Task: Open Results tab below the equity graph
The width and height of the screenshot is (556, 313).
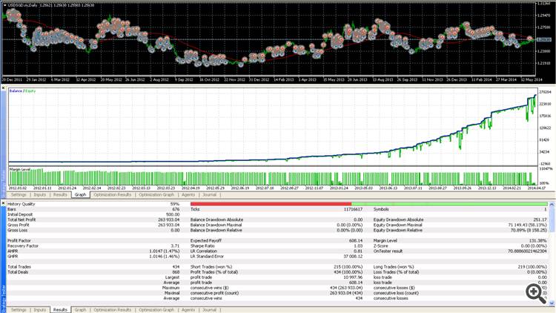Action: pos(60,195)
